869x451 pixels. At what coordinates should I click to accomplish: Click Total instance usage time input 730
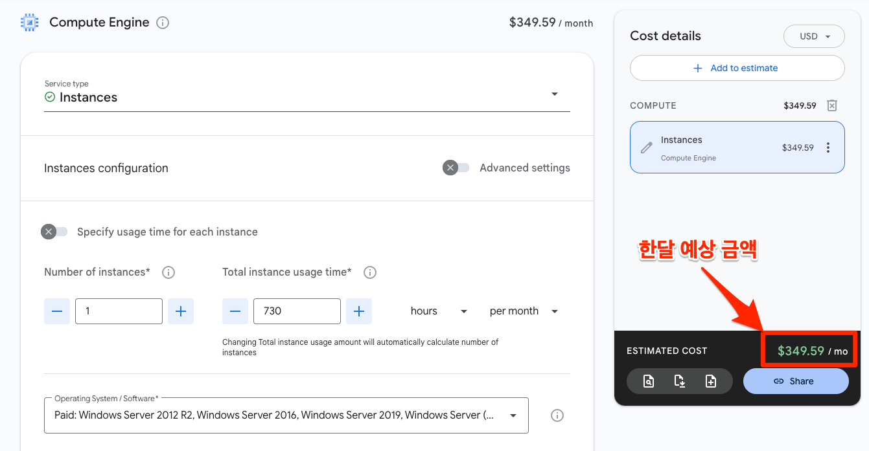click(297, 311)
